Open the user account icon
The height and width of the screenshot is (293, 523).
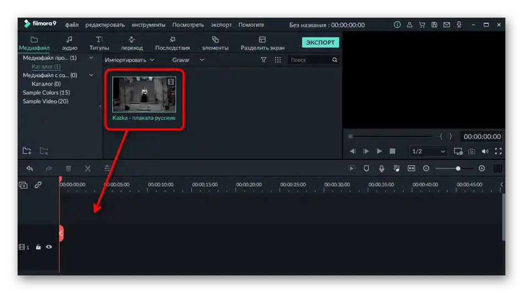[x=409, y=25]
